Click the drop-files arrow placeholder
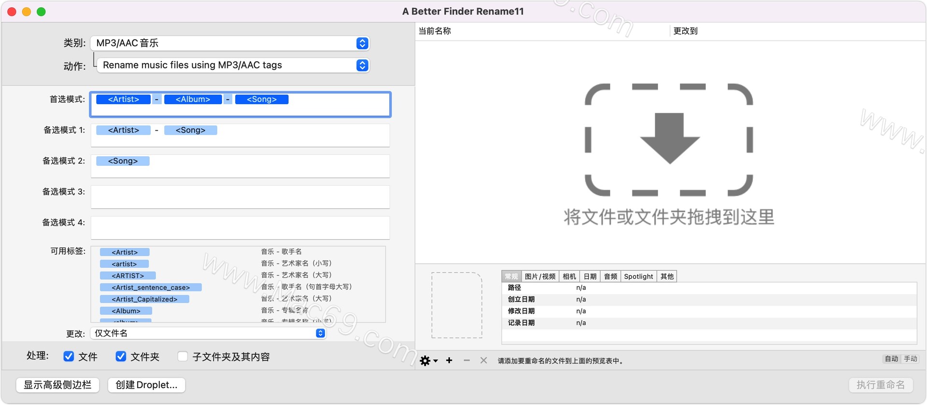 [x=669, y=140]
